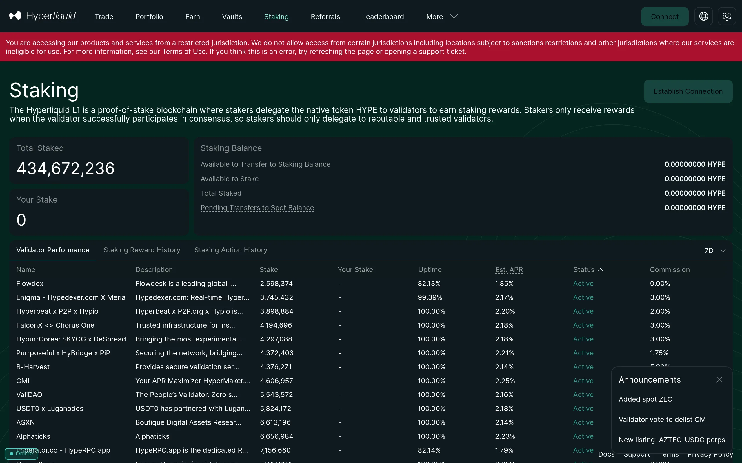742x463 pixels.
Task: Navigate to the Referrals page
Action: click(x=325, y=16)
